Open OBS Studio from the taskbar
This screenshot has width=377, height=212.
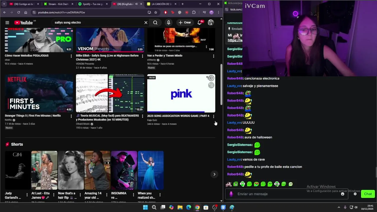click(215, 207)
